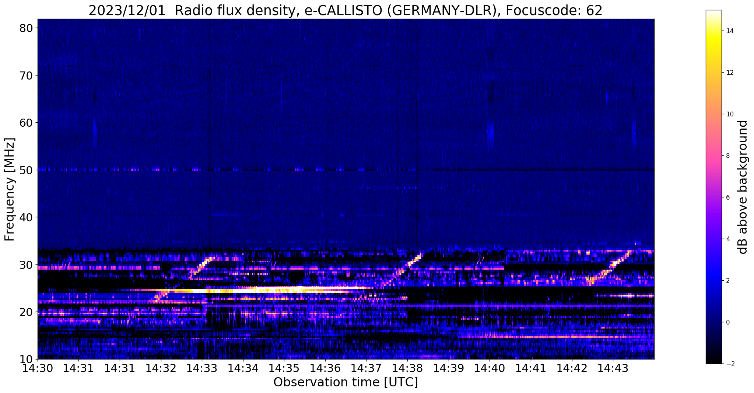Click the 'Observation time [UTC]' x-axis label
Viewport: 754px width, 393px height.
coord(346,382)
